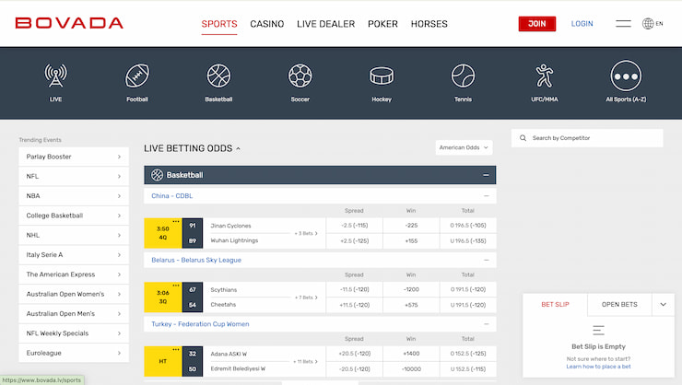Collapse the Basketball section with minus
The width and height of the screenshot is (682, 385).
pyautogui.click(x=486, y=175)
